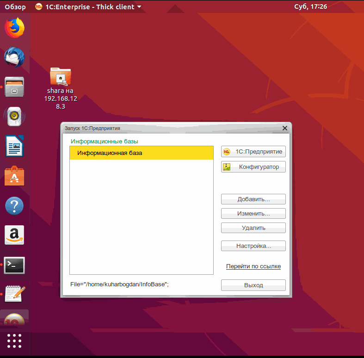This screenshot has height=358, width=364.
Task: Open the Обзор activities overview
Action: pos(15,7)
